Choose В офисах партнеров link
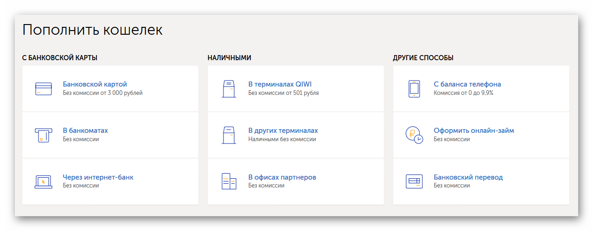This screenshot has height=231, width=593. 282,177
